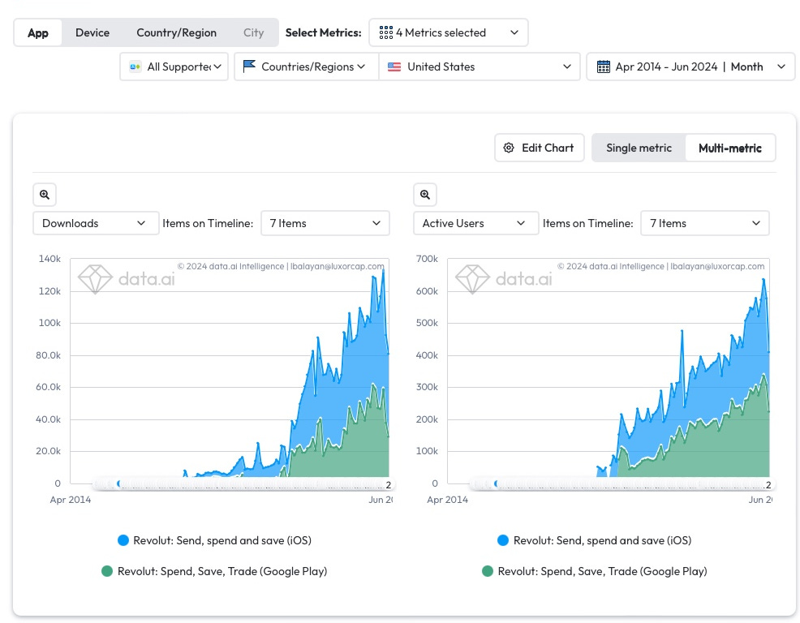The height and width of the screenshot is (623, 800).
Task: Open the Apr 2014 - Jun 2024 date picker
Action: coord(690,67)
